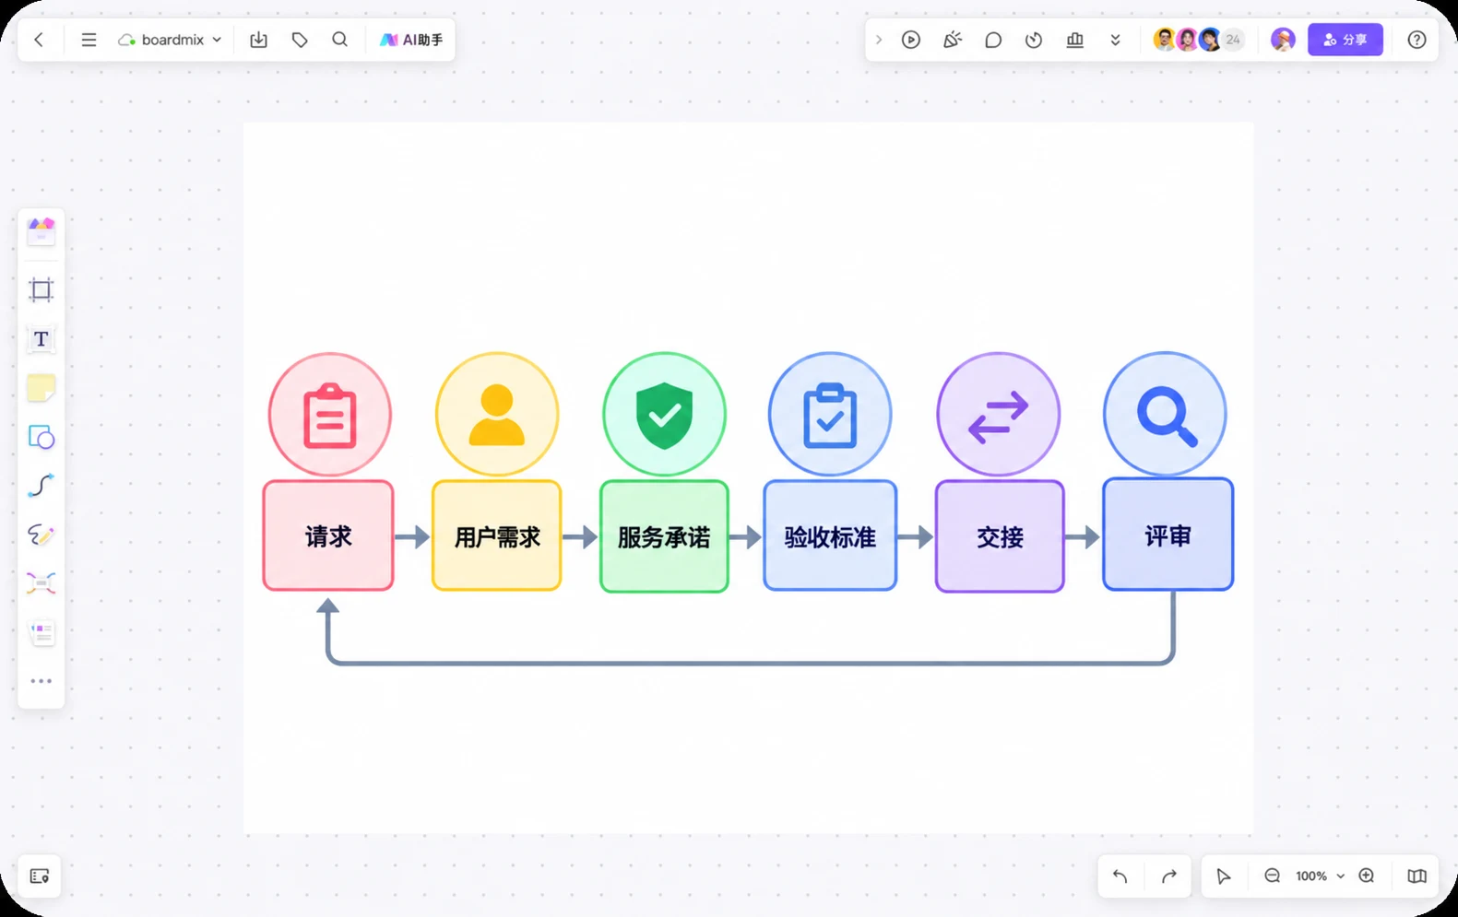This screenshot has width=1458, height=917.
Task: Zoom out with the minus magnifier
Action: pyautogui.click(x=1273, y=876)
